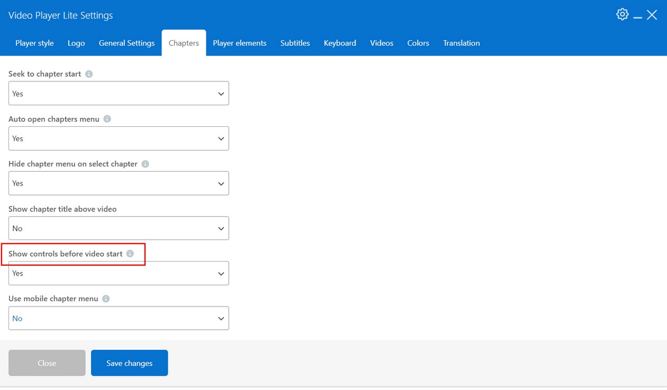Close settings window with the X icon
667x390 pixels.
pyautogui.click(x=652, y=15)
